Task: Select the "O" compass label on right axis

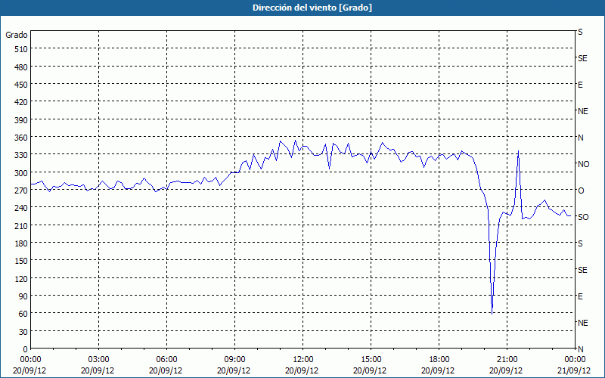Action: (x=581, y=191)
